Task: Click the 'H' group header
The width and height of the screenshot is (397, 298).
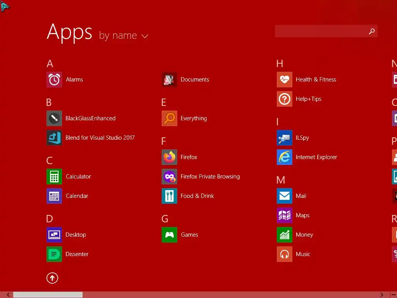Action: pyautogui.click(x=280, y=64)
